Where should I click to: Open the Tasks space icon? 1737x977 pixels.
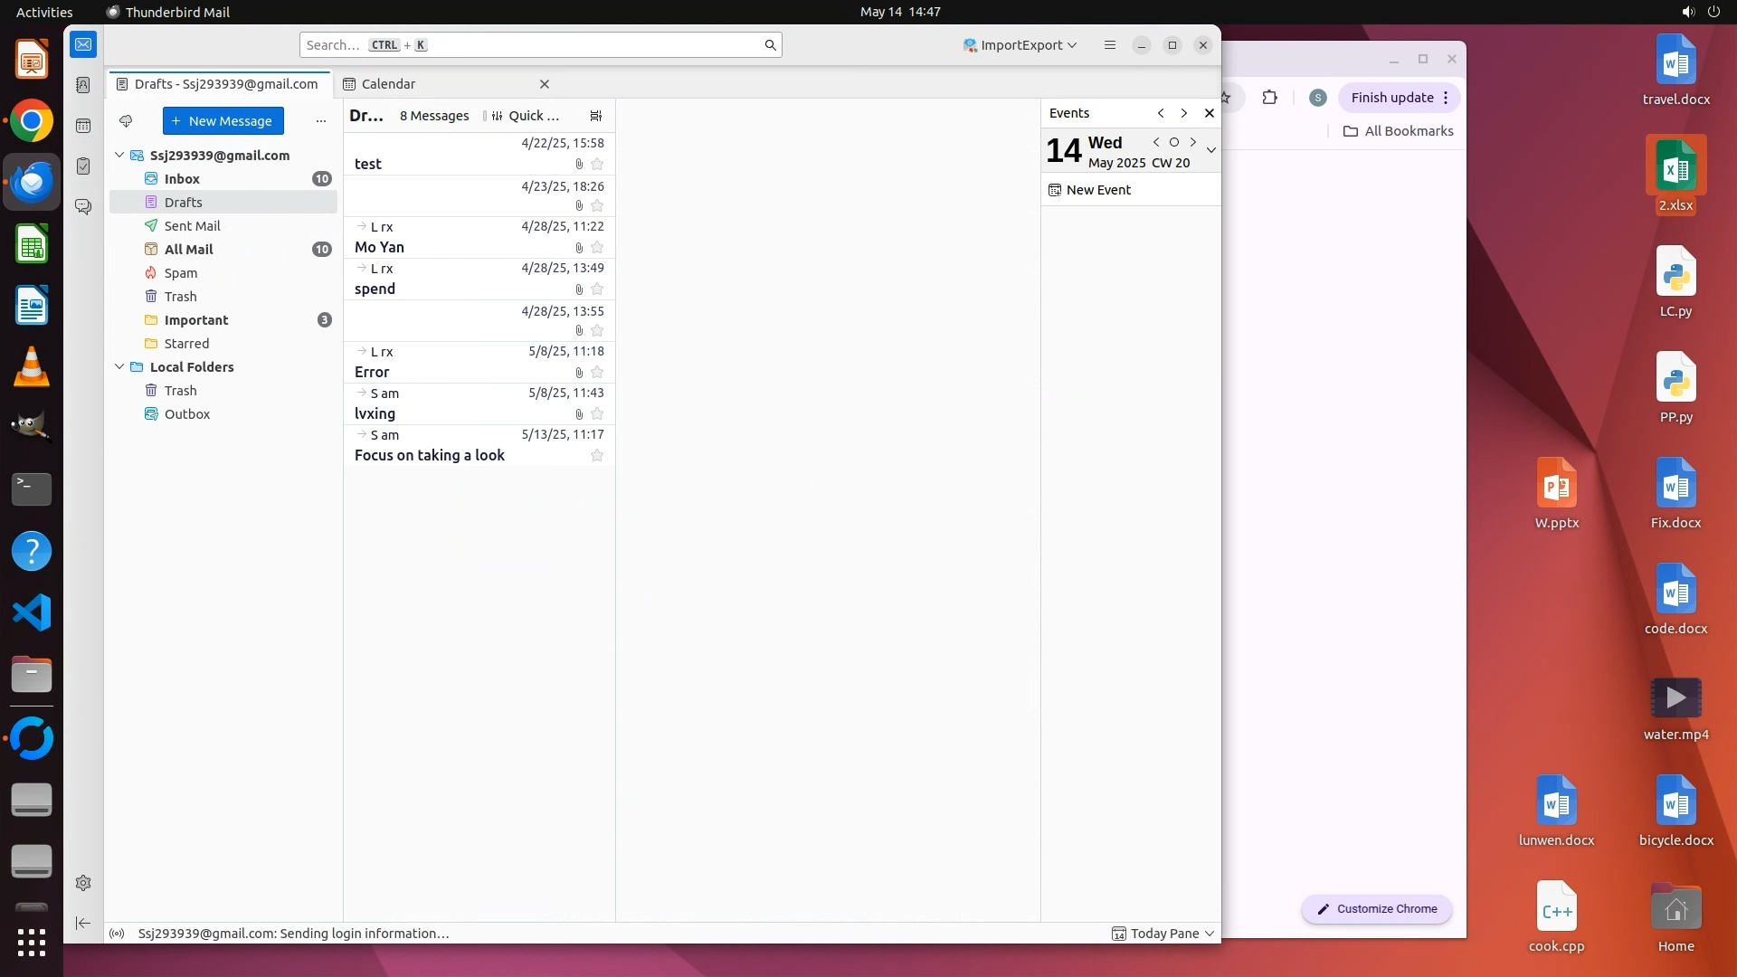83,166
